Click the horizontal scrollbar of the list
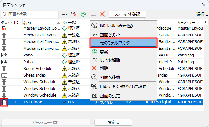Viewport: 209px width, 127px height. (72, 114)
